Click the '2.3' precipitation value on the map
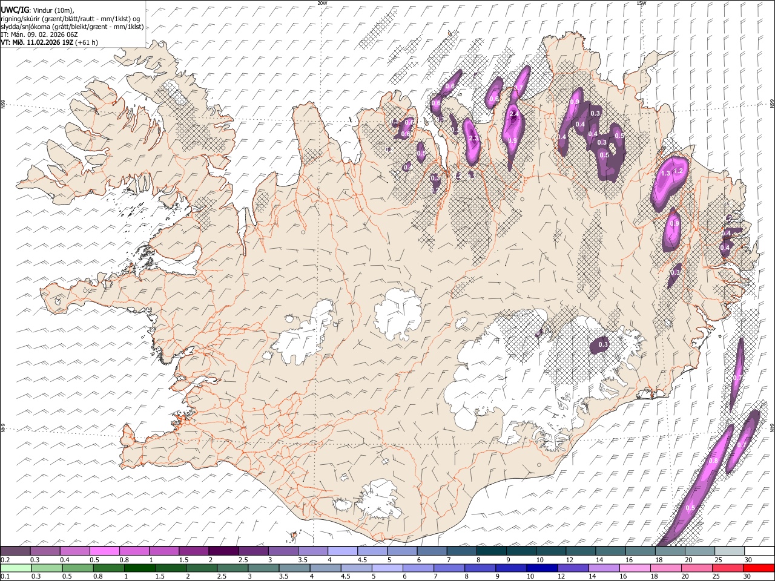Screen dimensions: 775x581 473,139
